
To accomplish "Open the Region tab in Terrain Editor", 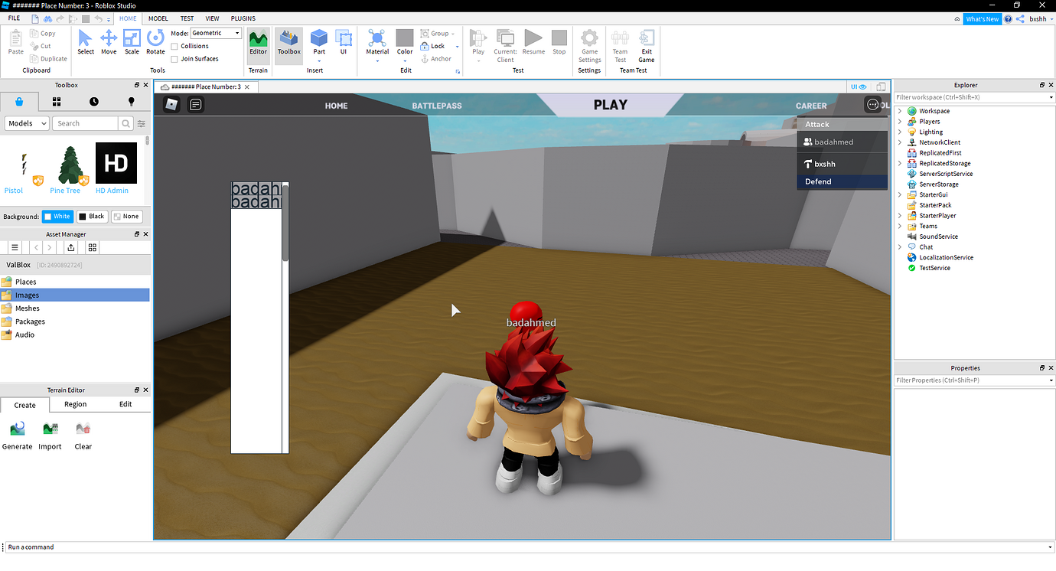I will (75, 404).
